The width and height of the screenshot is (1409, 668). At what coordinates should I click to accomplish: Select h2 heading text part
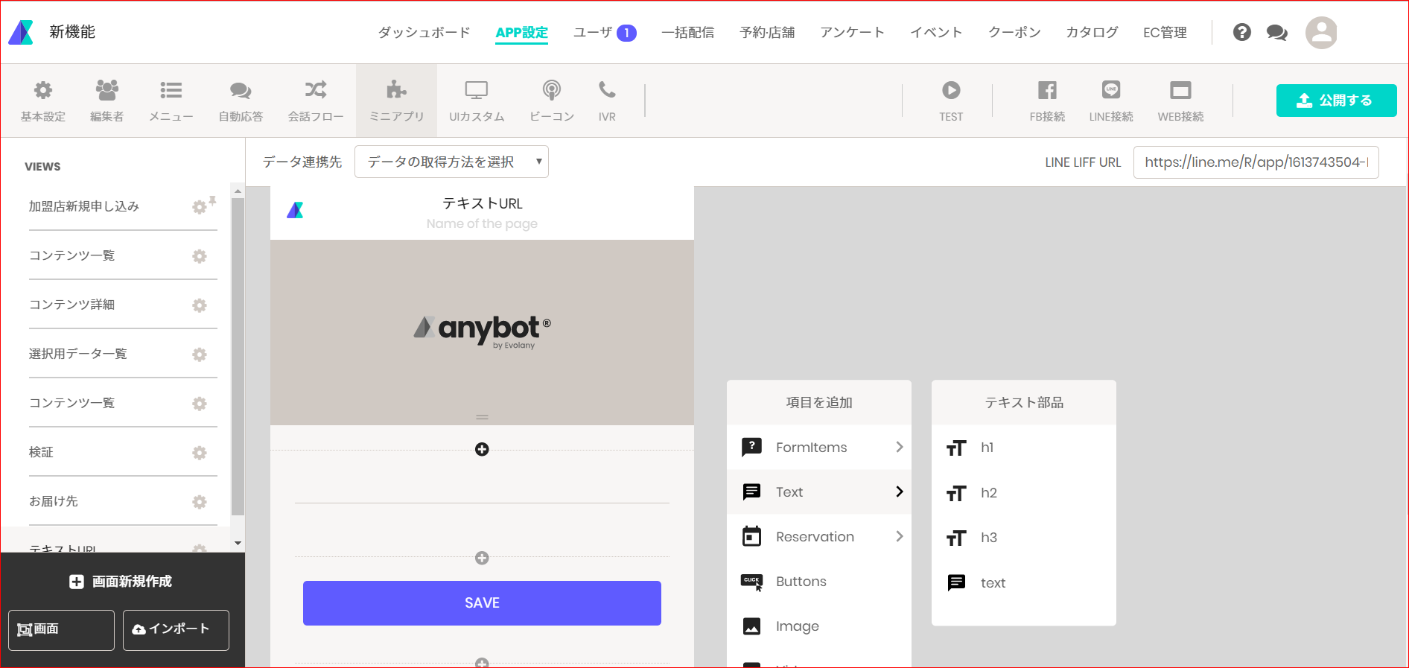(1023, 493)
